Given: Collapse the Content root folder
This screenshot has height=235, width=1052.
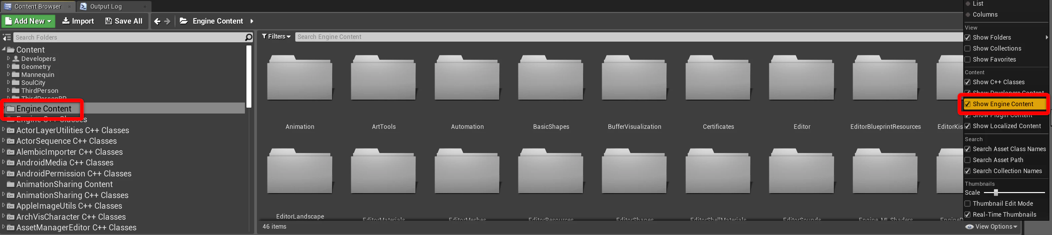Looking at the screenshot, I should point(4,49).
